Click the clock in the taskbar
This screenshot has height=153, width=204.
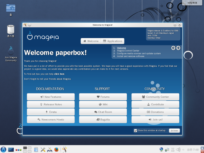pyautogui.click(x=193, y=150)
